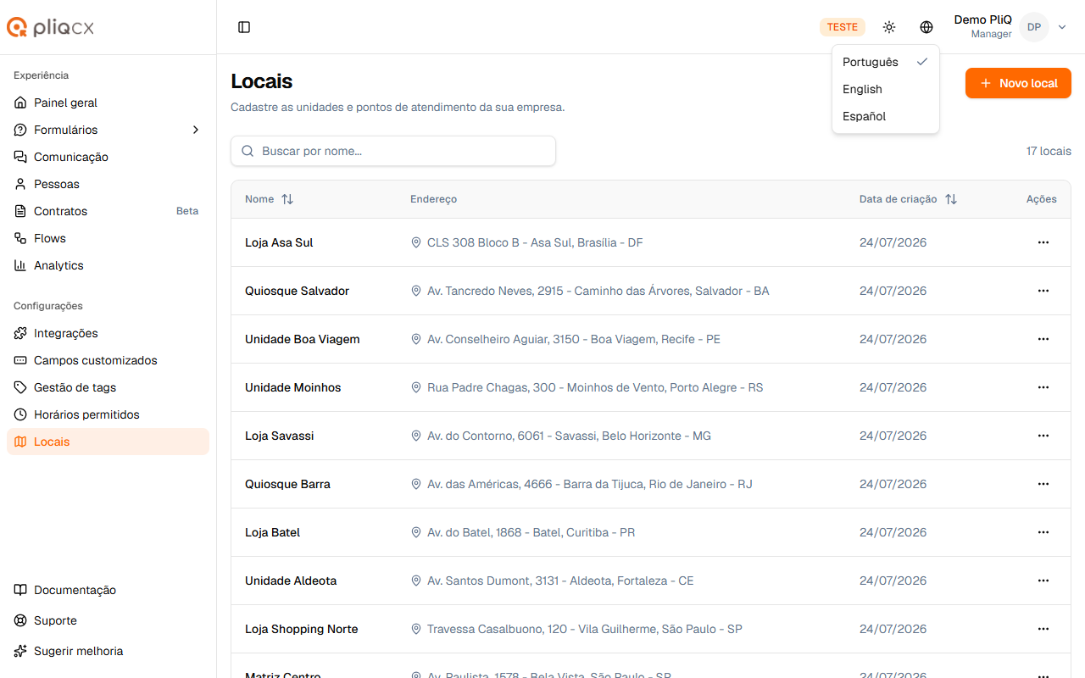
Task: Open Horários permitidos clock item
Action: (x=108, y=414)
